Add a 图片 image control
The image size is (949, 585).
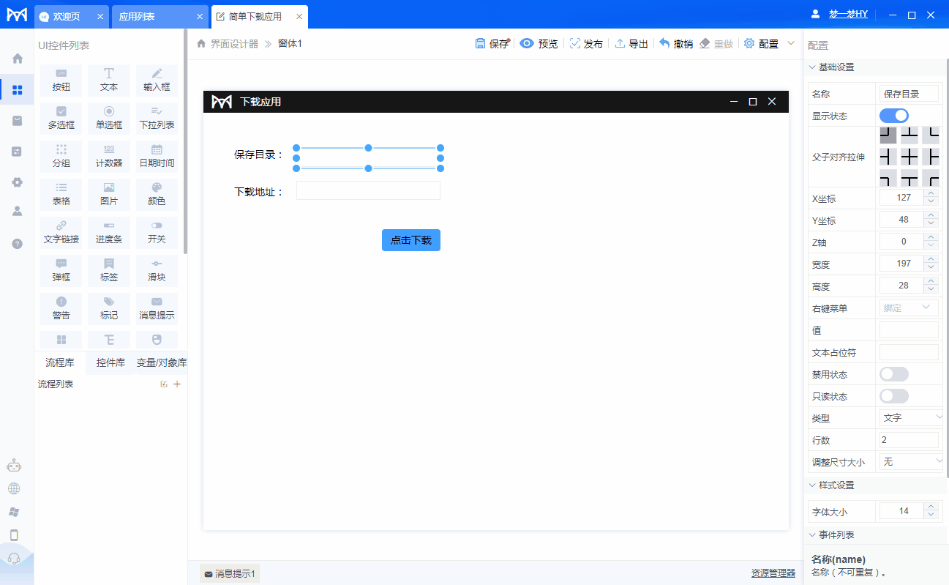coord(109,194)
